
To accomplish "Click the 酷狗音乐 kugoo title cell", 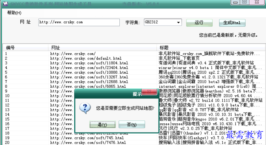I will [209, 119].
